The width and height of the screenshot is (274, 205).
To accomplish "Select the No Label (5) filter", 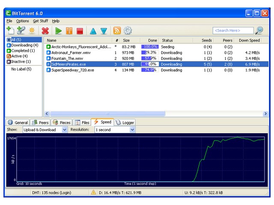I will pos(21,69).
